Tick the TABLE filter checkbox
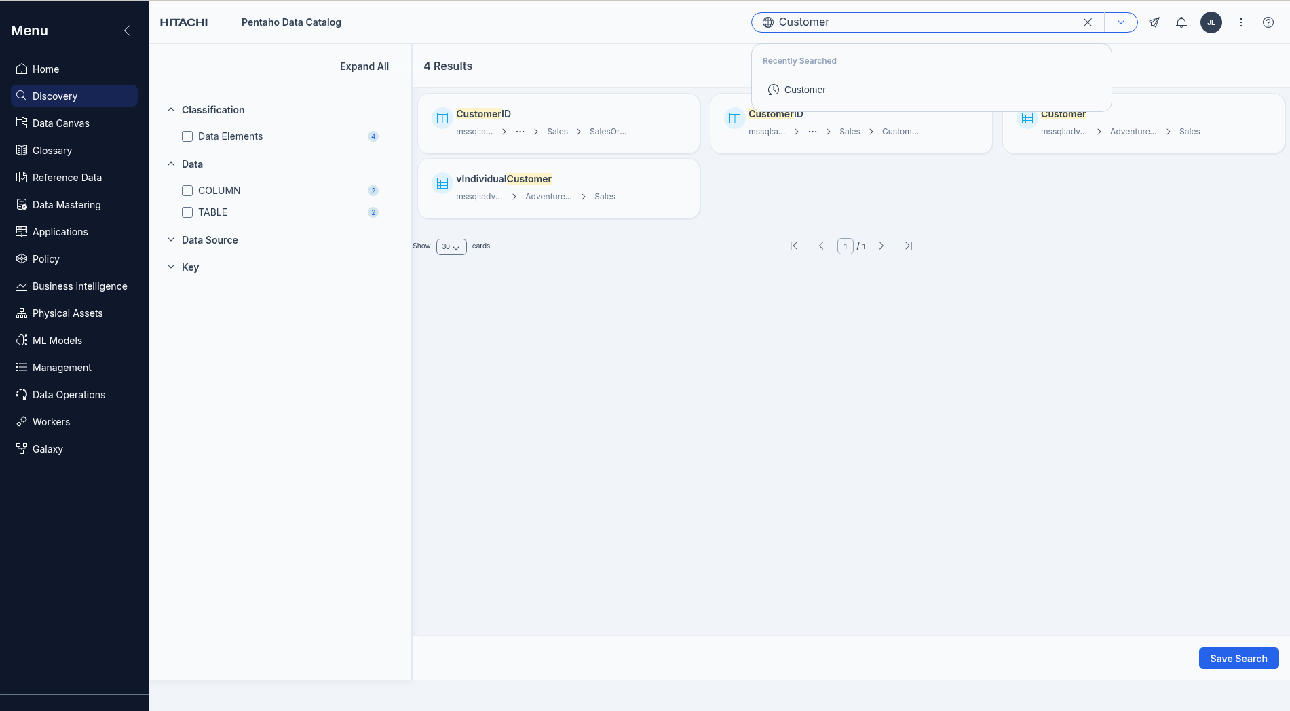The height and width of the screenshot is (711, 1290). tap(187, 212)
